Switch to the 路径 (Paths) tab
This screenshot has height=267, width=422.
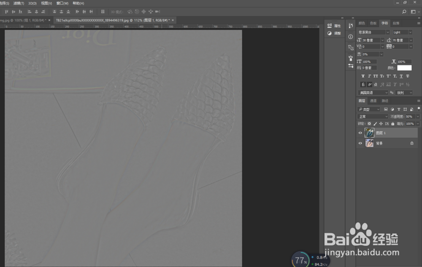(x=385, y=101)
